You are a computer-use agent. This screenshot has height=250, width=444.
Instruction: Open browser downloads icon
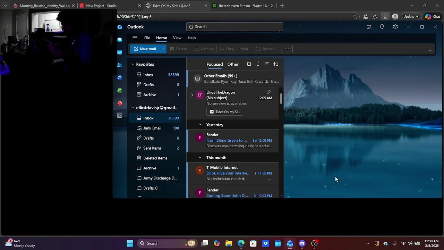tap(385, 17)
